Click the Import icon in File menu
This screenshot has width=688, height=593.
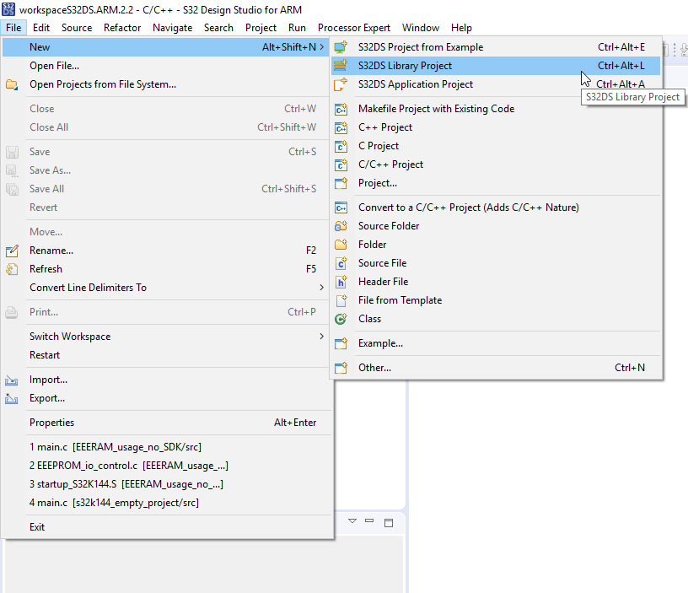tap(12, 380)
